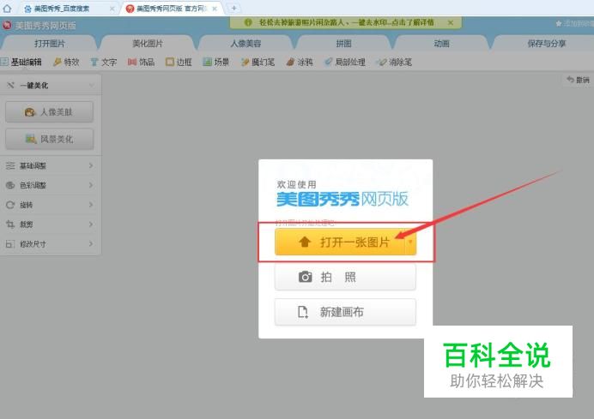Close the 美图秀秀网页版 官方网 browser tab
The image size is (594, 419).
(215, 9)
